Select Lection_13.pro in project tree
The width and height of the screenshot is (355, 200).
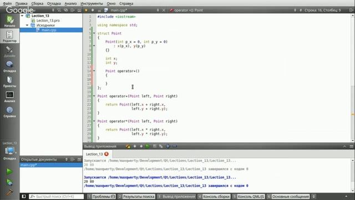[48, 21]
